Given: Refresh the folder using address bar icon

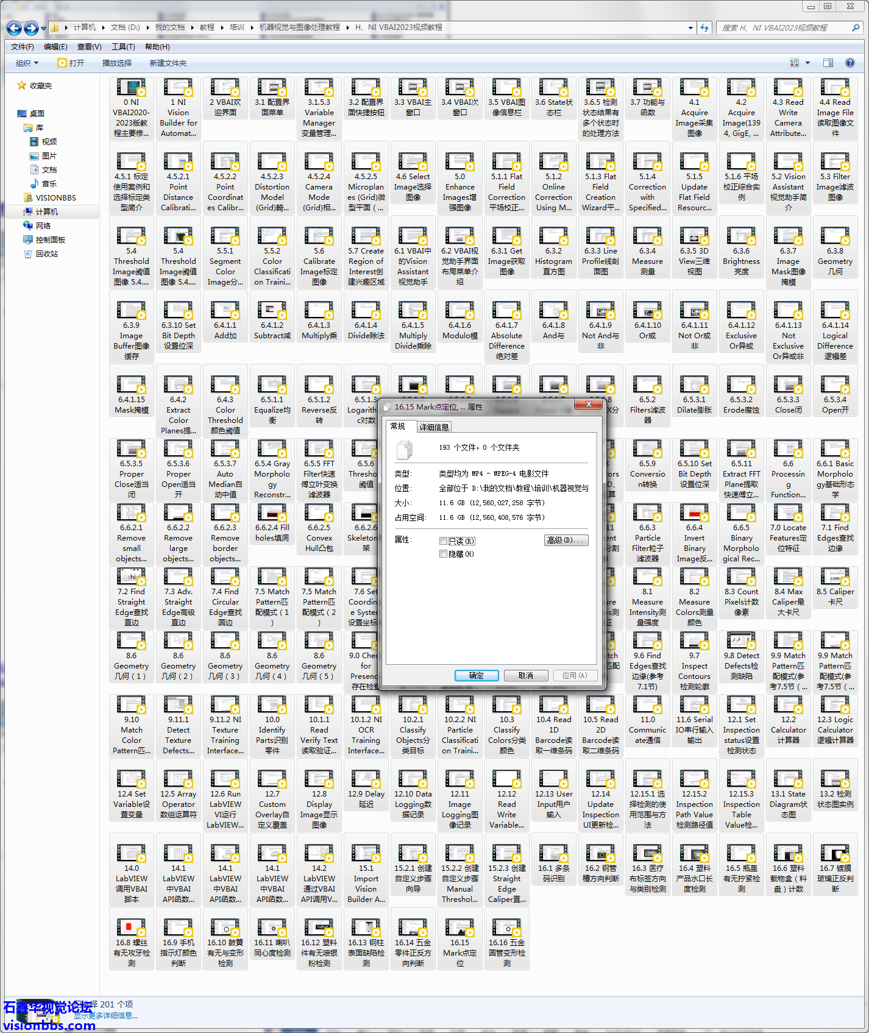Looking at the screenshot, I should point(704,27).
